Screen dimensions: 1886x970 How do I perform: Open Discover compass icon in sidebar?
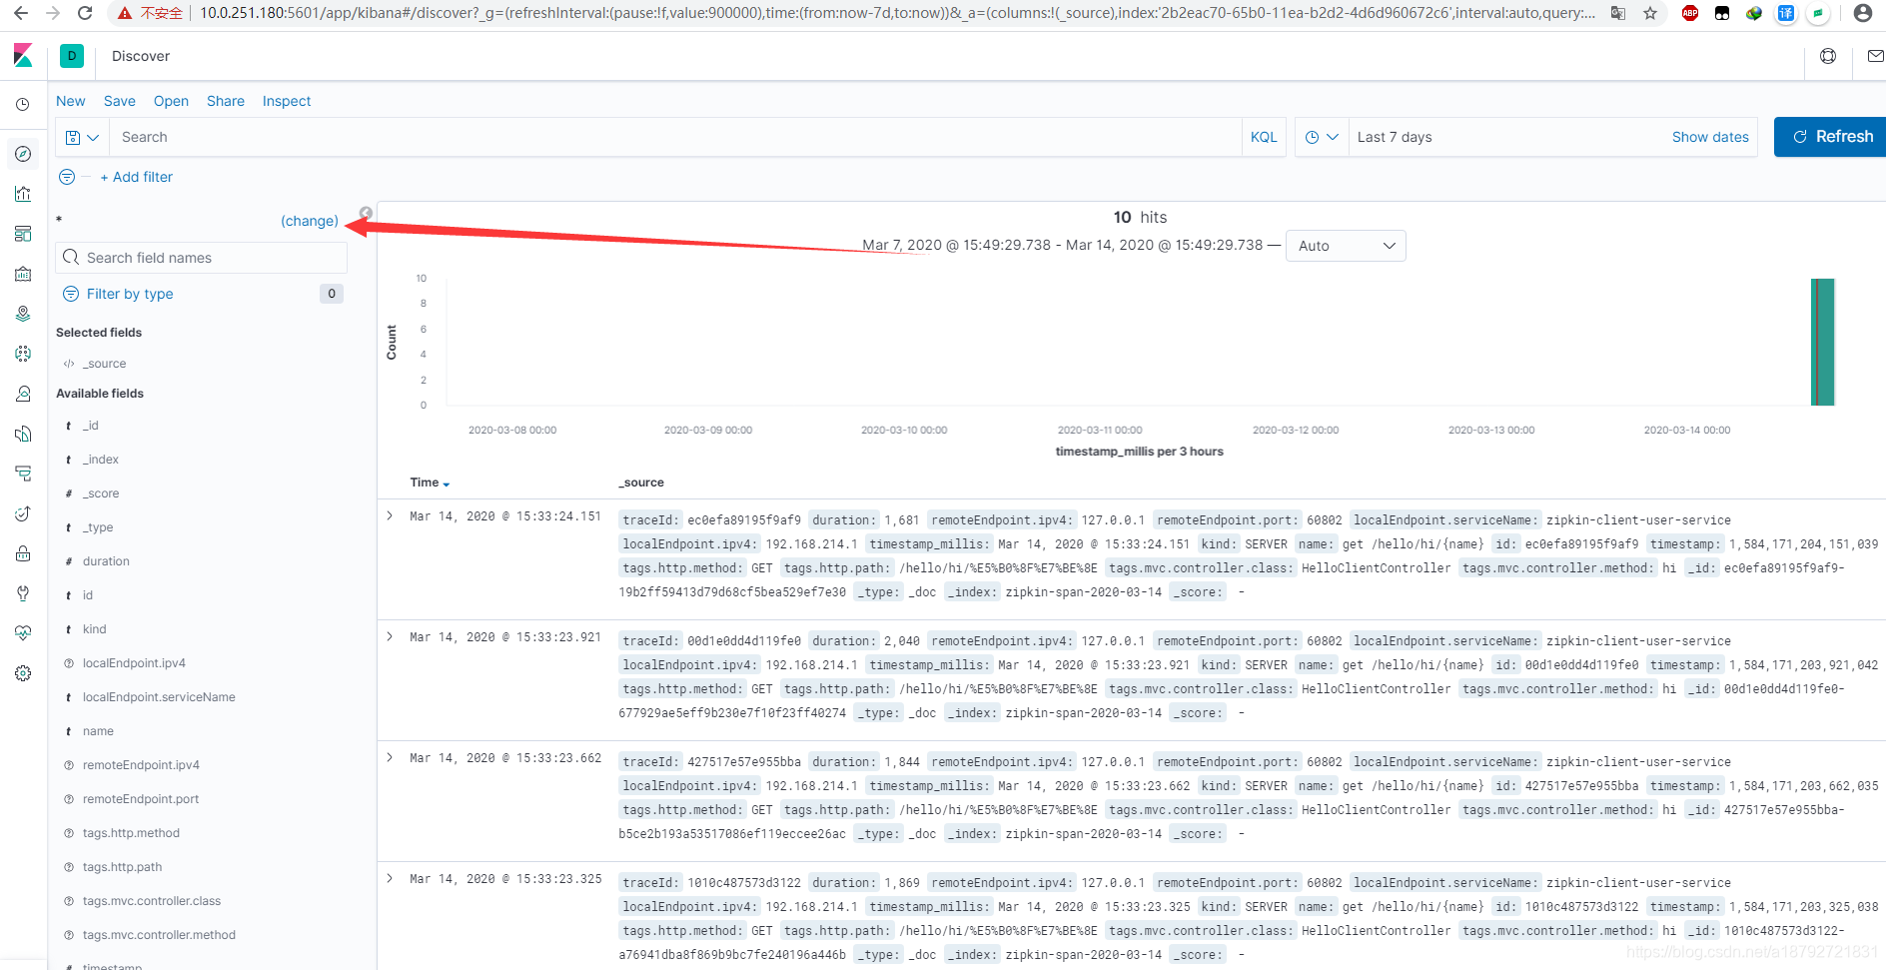click(x=23, y=154)
